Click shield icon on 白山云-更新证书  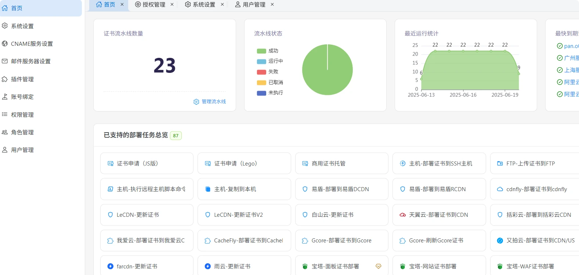click(305, 215)
